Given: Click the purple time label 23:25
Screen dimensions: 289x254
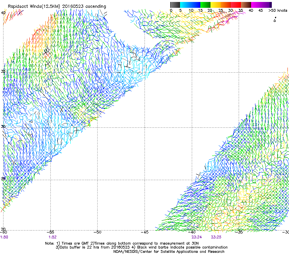Looking at the screenshot, I should click(x=216, y=237).
